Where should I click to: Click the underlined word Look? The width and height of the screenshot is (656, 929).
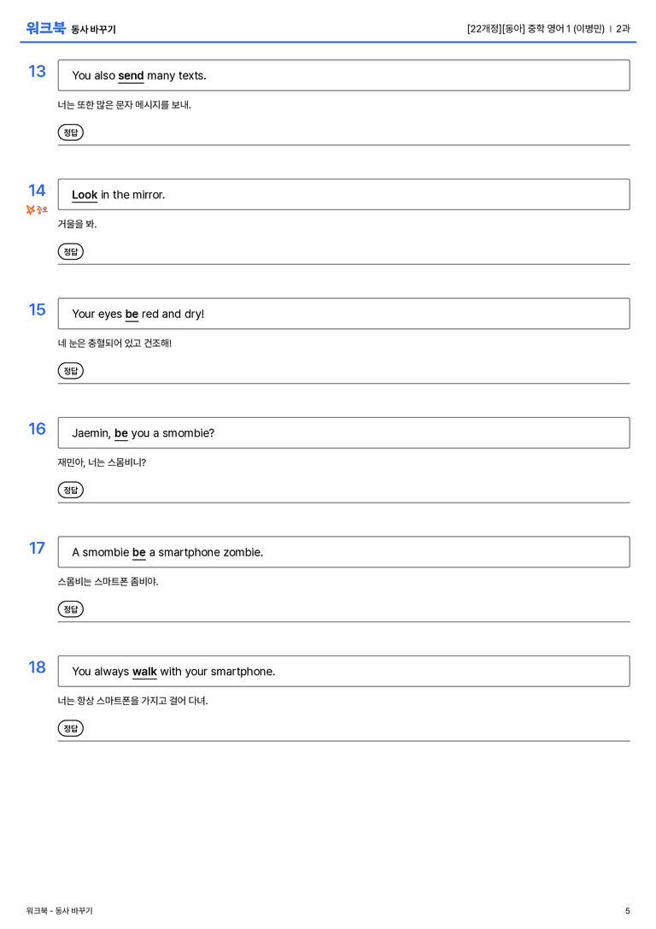85,195
